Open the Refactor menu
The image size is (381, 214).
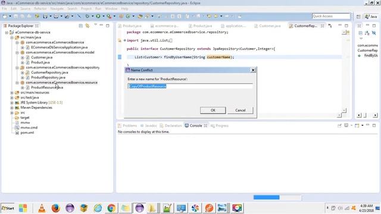[x=40, y=8]
